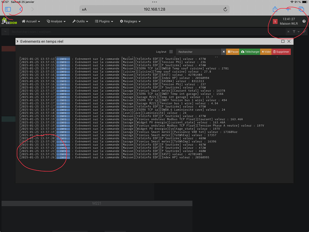Open the red notifications badge
309x232 pixels.
275,21
